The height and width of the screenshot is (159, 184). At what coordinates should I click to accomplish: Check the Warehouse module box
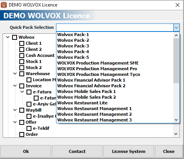(22, 74)
